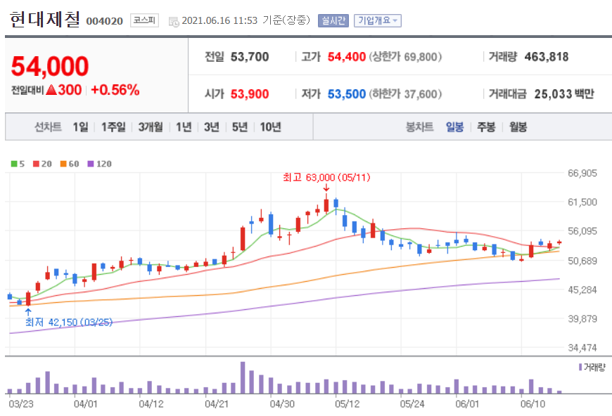This screenshot has width=612, height=416.
Task: Click the current price 54,000
Action: pyautogui.click(x=50, y=66)
